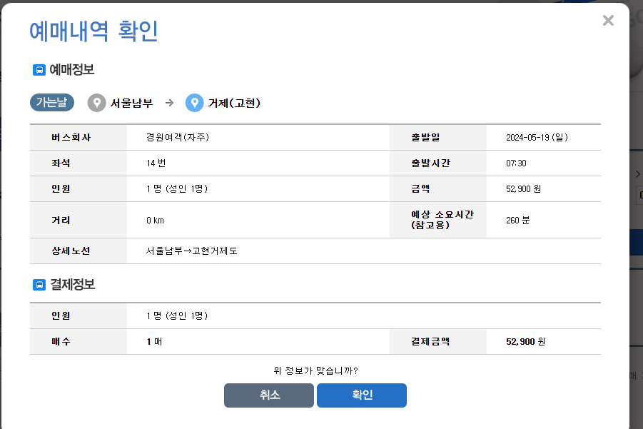Click the 좌석 header cell
Screen dimensions: 643x429
(79, 163)
